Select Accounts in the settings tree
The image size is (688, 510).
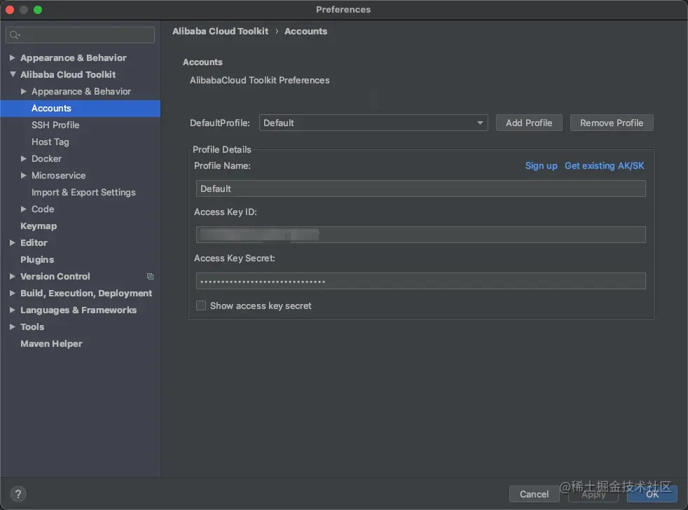click(81, 108)
